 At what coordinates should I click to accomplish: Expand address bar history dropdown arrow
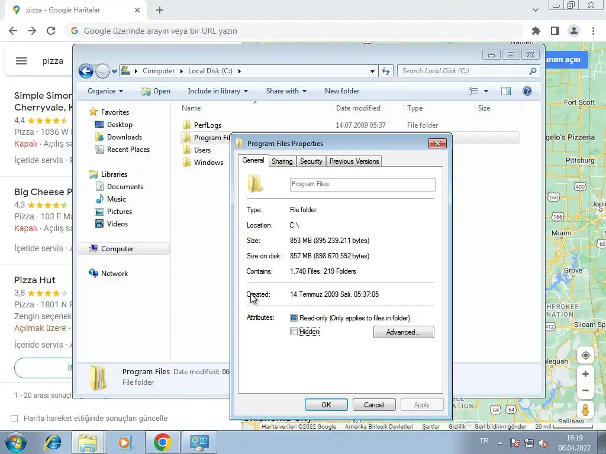[x=372, y=71]
